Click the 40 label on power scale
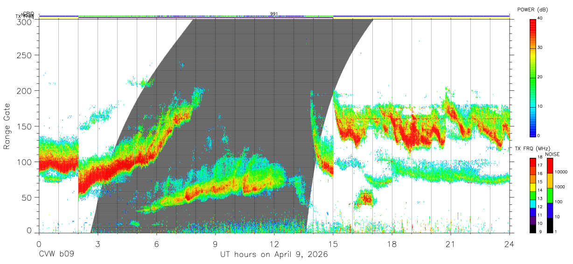This screenshot has width=573, height=264. (x=540, y=19)
